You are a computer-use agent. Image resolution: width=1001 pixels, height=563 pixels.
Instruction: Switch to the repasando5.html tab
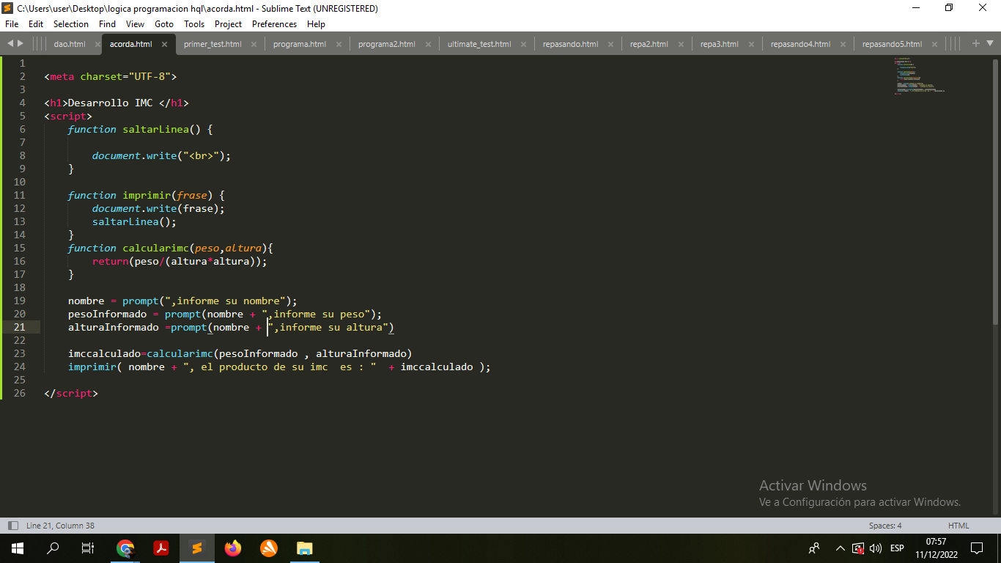tap(892, 44)
